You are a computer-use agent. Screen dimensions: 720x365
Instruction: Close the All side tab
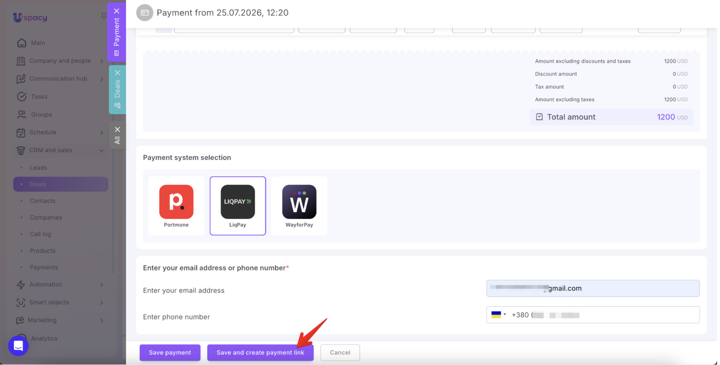pos(117,129)
